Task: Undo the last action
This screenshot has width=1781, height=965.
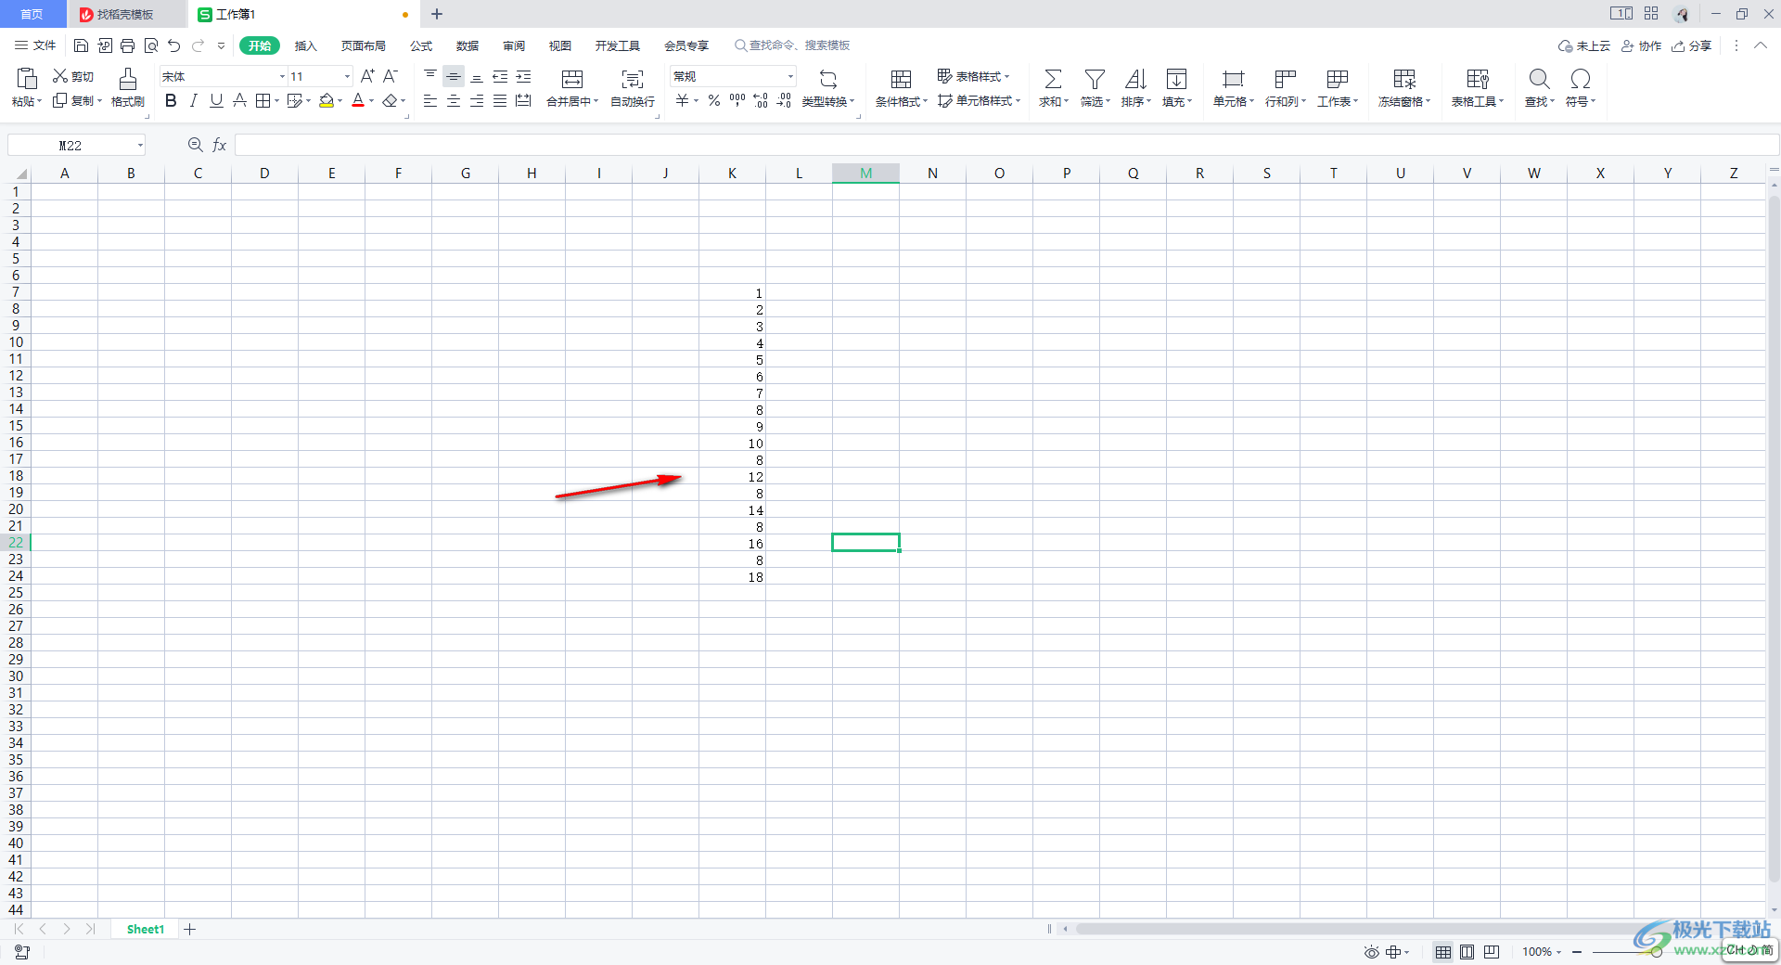Action: (174, 45)
